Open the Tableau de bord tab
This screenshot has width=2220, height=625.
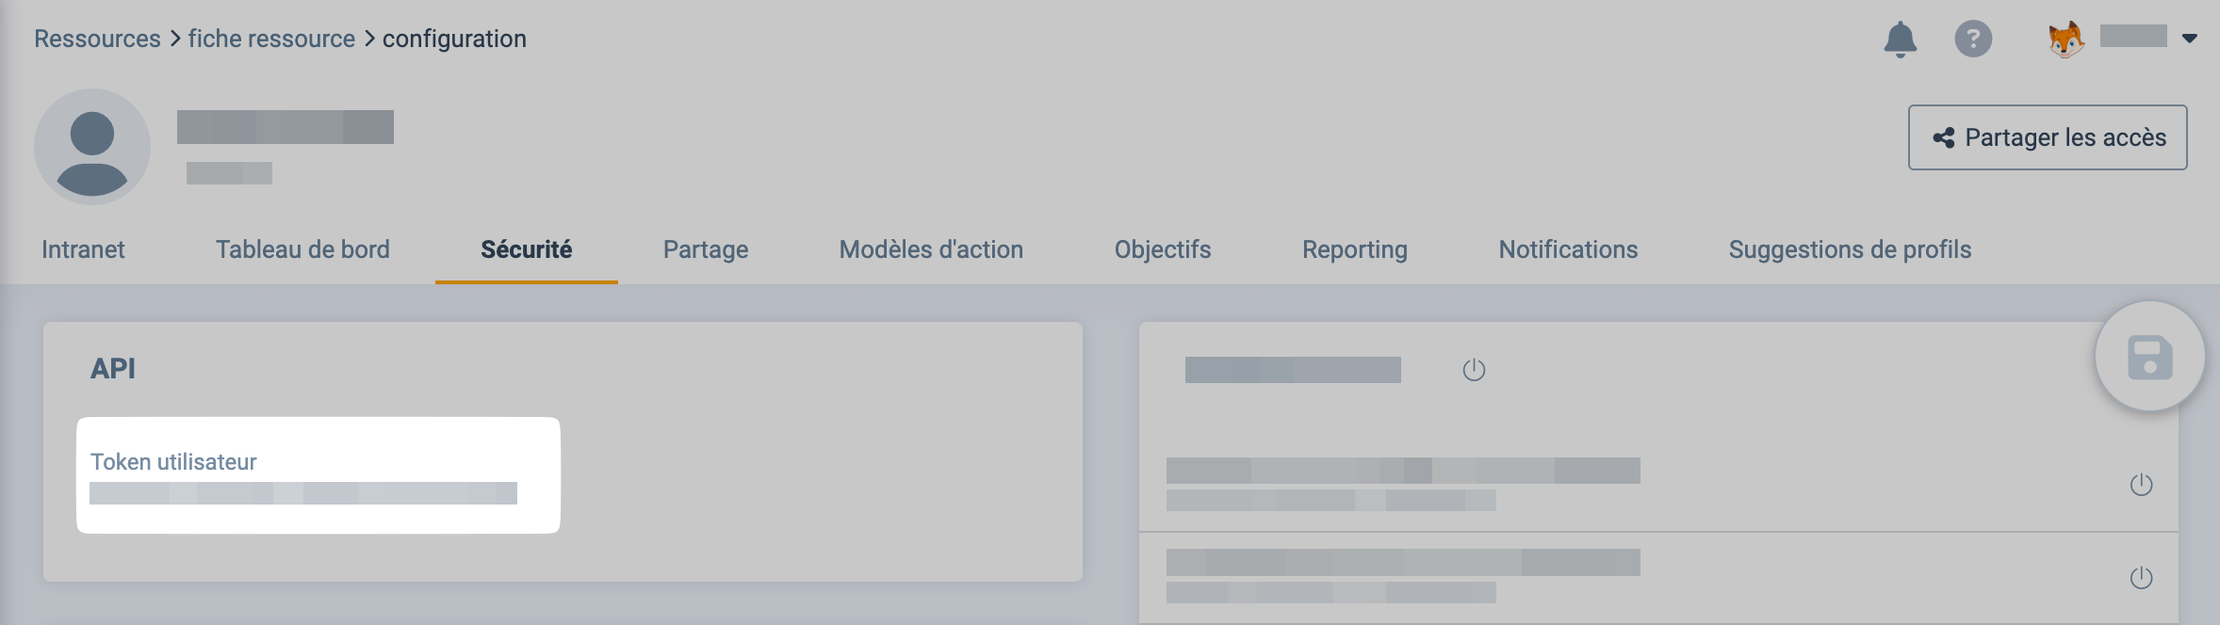point(302,249)
